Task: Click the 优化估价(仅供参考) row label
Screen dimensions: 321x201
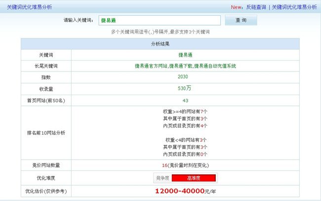Action: tap(46, 191)
